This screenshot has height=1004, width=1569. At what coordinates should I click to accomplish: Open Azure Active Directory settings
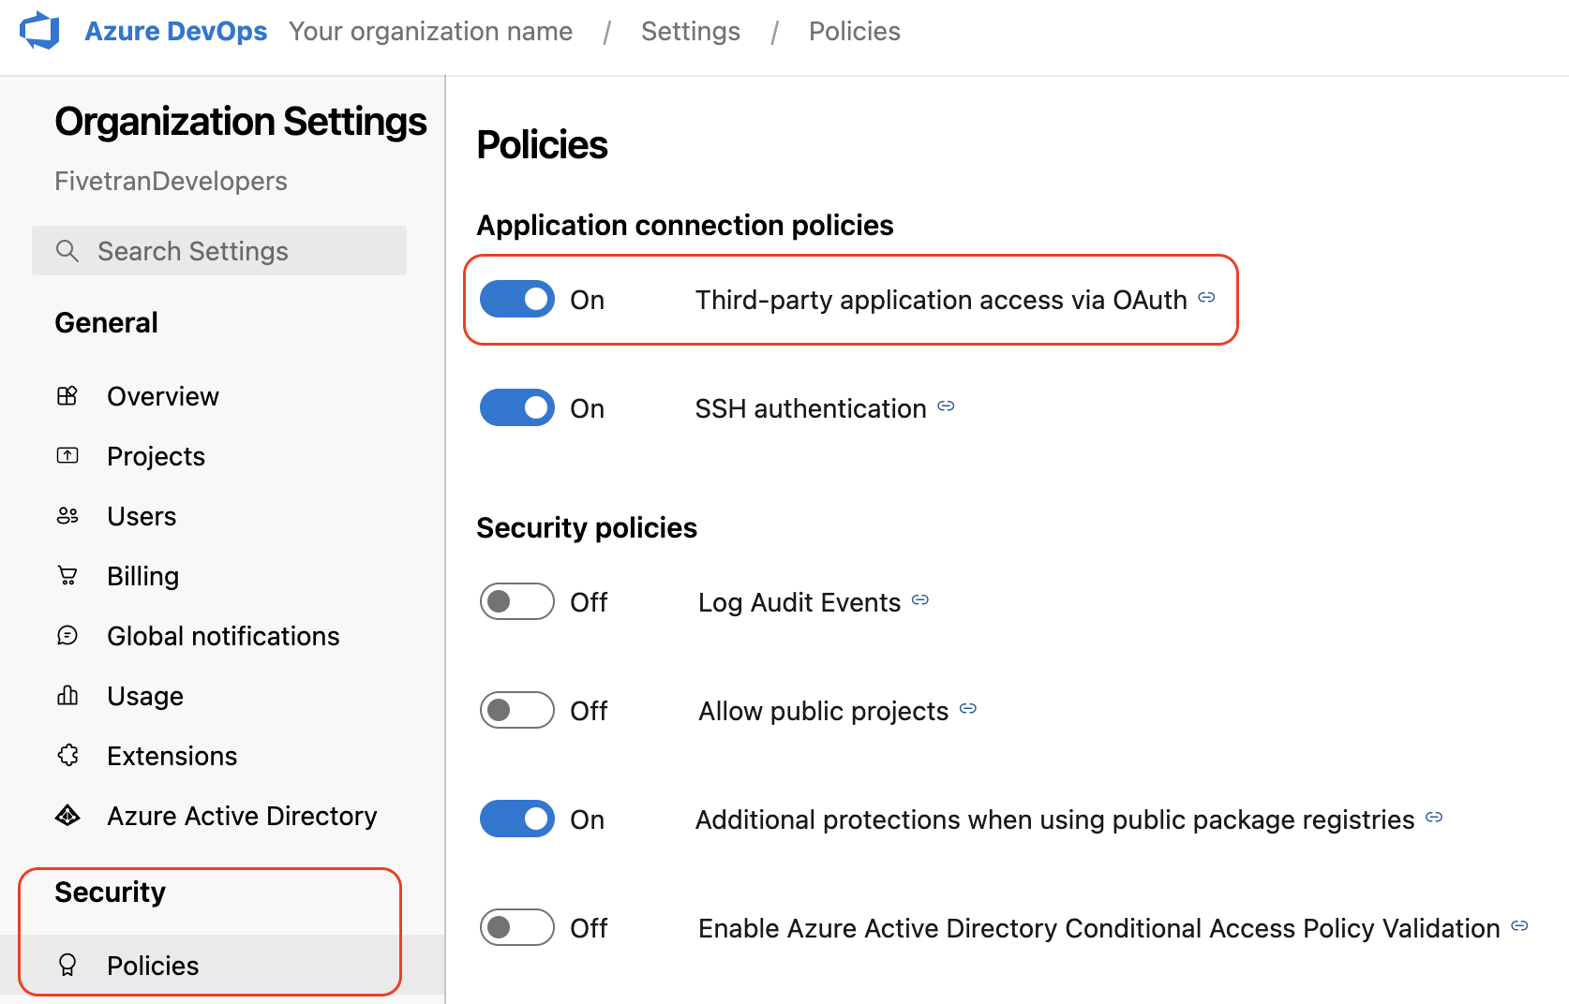(x=242, y=816)
